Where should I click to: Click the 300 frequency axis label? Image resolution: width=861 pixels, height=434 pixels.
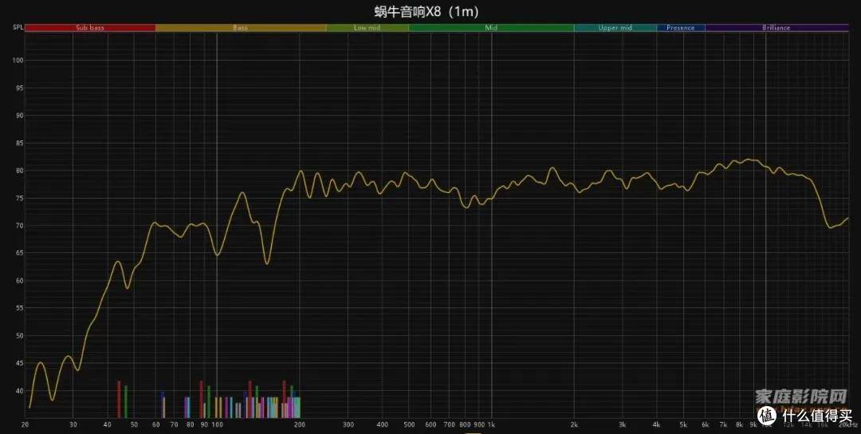pyautogui.click(x=348, y=424)
